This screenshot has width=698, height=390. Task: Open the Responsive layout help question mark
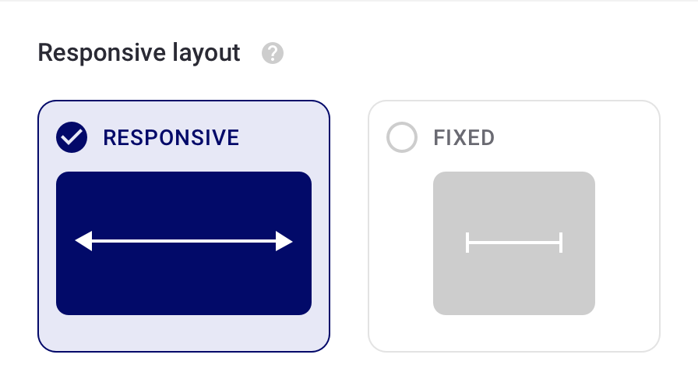click(x=273, y=55)
